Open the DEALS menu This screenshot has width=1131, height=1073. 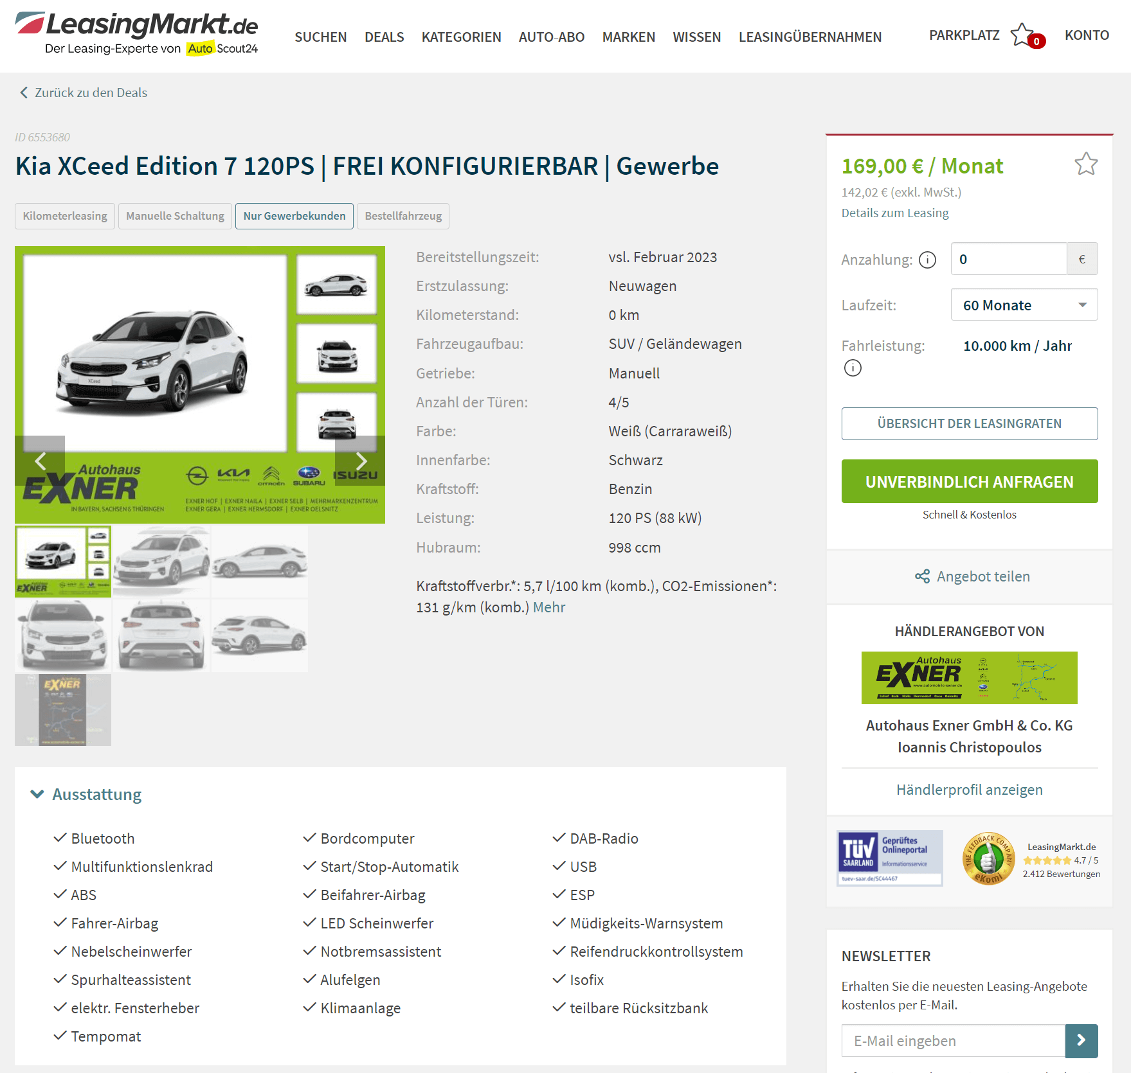coord(385,37)
